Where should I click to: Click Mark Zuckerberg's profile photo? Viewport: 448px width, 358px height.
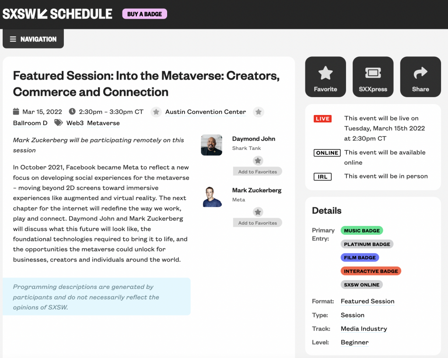211,196
